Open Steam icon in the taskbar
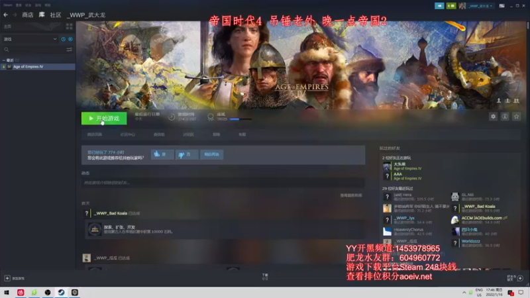Viewport: 530px width, 298px height. (x=61, y=292)
